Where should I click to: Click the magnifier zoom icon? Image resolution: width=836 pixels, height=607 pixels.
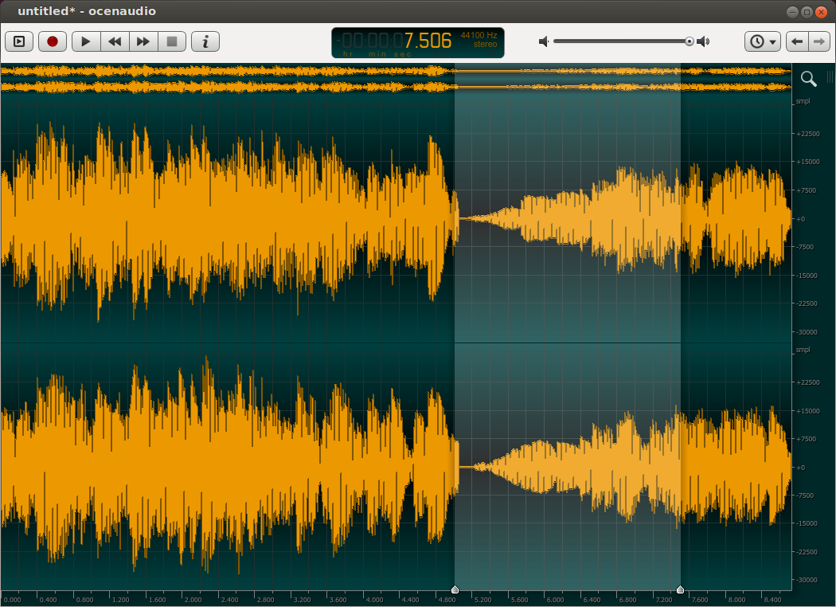click(x=808, y=79)
